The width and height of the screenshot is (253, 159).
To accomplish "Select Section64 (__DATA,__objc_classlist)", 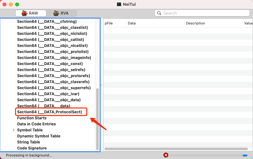I will click(53, 28).
